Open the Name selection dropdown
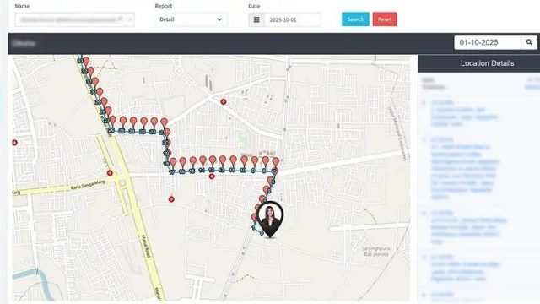Image resolution: width=540 pixels, height=304 pixels. click(74, 19)
